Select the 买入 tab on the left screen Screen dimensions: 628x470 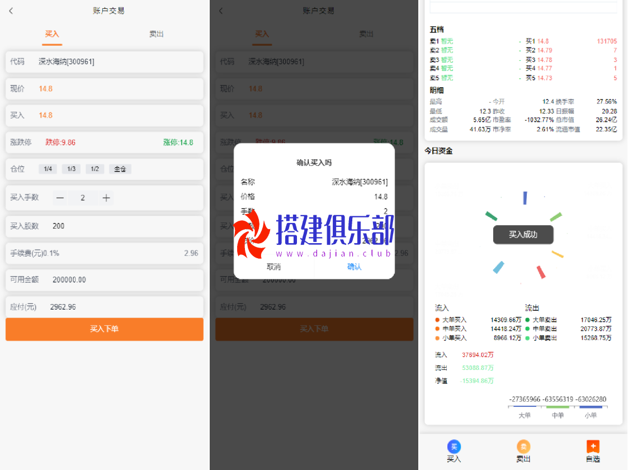coord(52,34)
